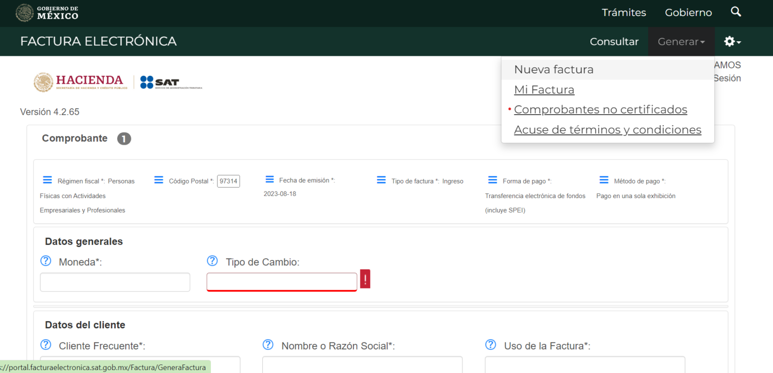This screenshot has width=773, height=373.
Task: Click the Trámites menu item
Action: coord(624,12)
